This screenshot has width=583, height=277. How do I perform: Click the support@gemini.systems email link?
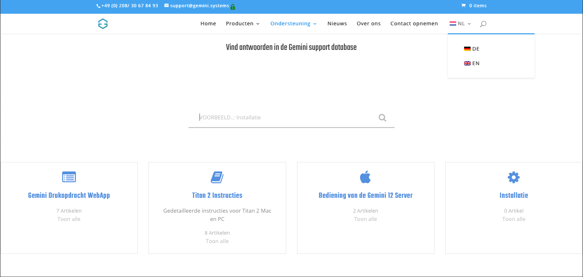coord(199,6)
